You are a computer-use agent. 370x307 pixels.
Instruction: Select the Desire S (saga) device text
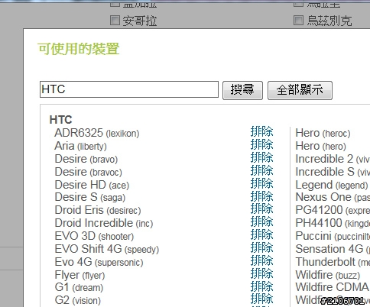[x=90, y=197]
